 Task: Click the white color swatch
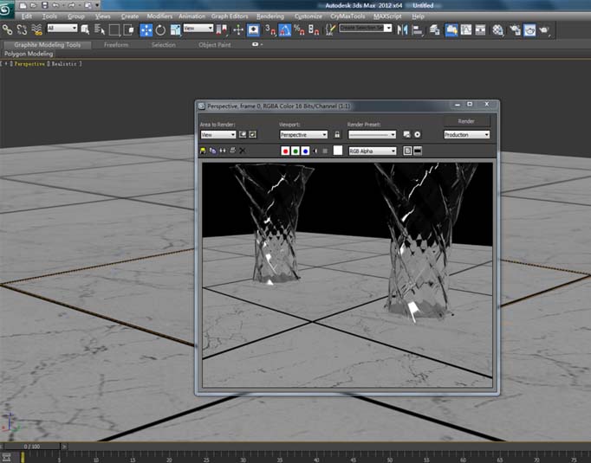tap(337, 151)
